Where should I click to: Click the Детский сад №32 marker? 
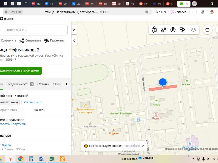point(190,143)
